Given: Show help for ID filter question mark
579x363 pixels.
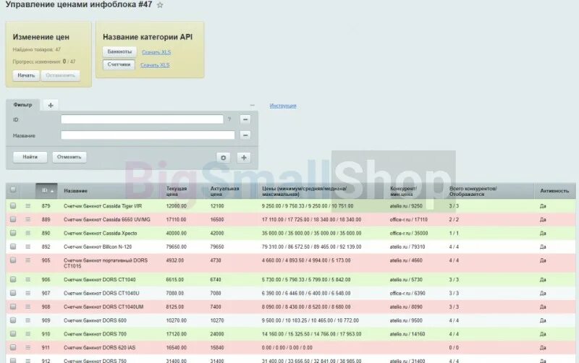Looking at the screenshot, I should (x=229, y=119).
